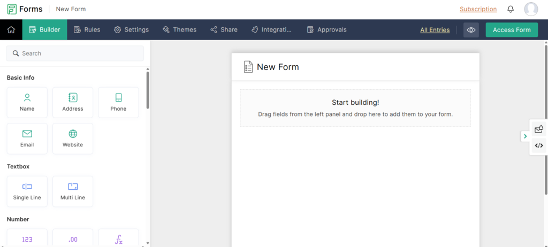This screenshot has width=548, height=247.
Task: Open the Builder tab
Action: coord(45,30)
